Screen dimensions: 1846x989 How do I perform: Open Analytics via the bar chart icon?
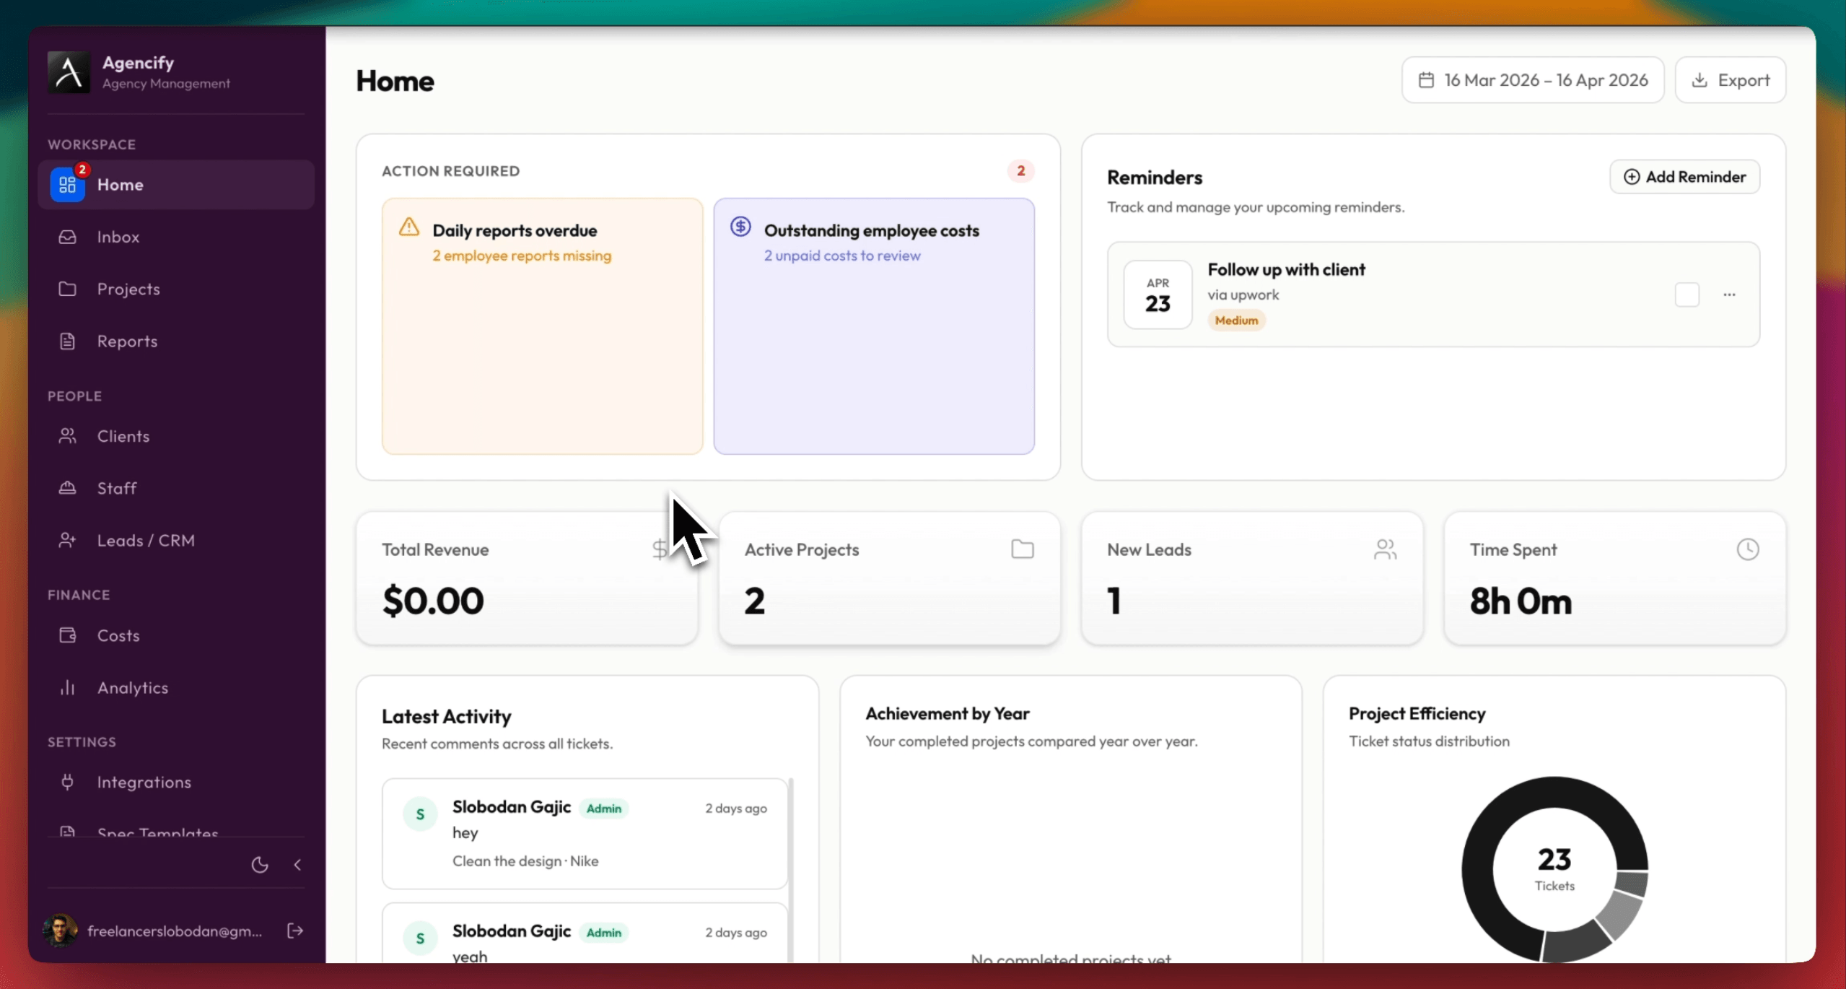67,687
